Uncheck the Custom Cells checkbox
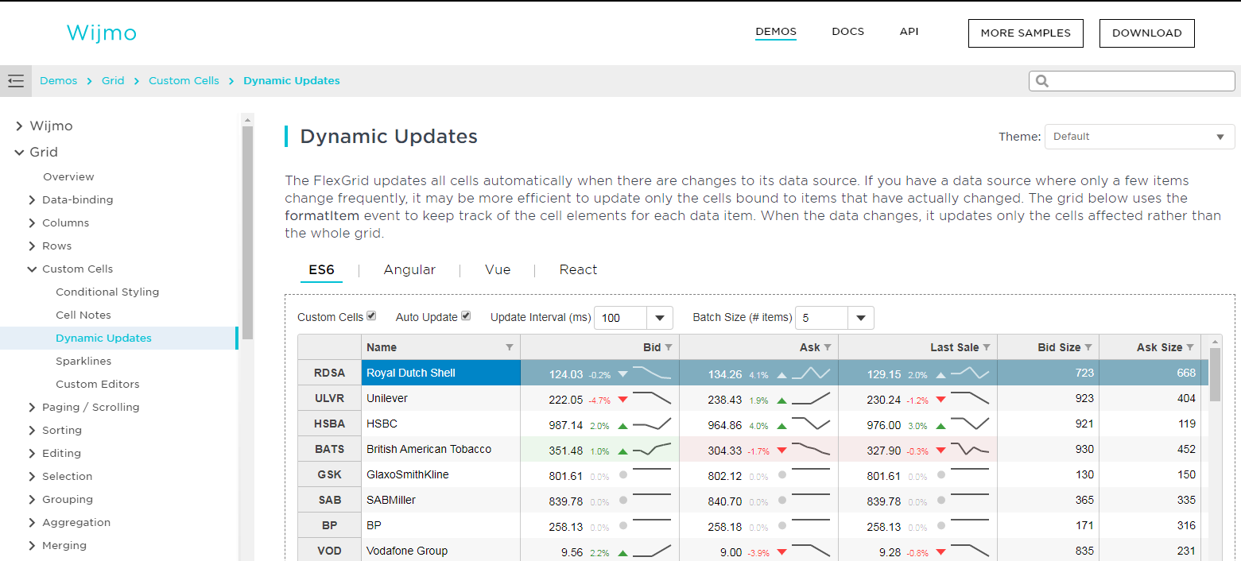This screenshot has height=561, width=1241. point(371,316)
